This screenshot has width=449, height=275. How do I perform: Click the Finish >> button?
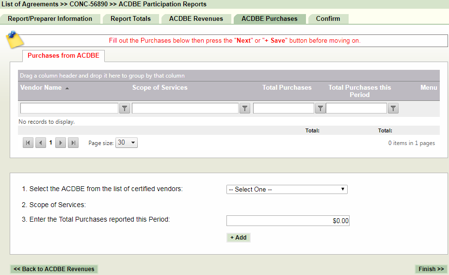[x=431, y=269]
